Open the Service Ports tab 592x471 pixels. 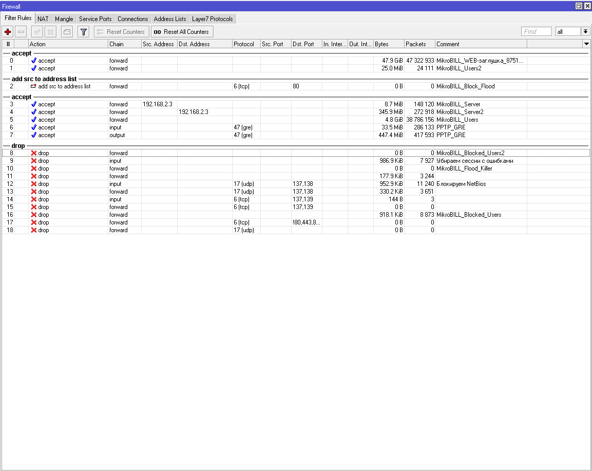point(95,19)
